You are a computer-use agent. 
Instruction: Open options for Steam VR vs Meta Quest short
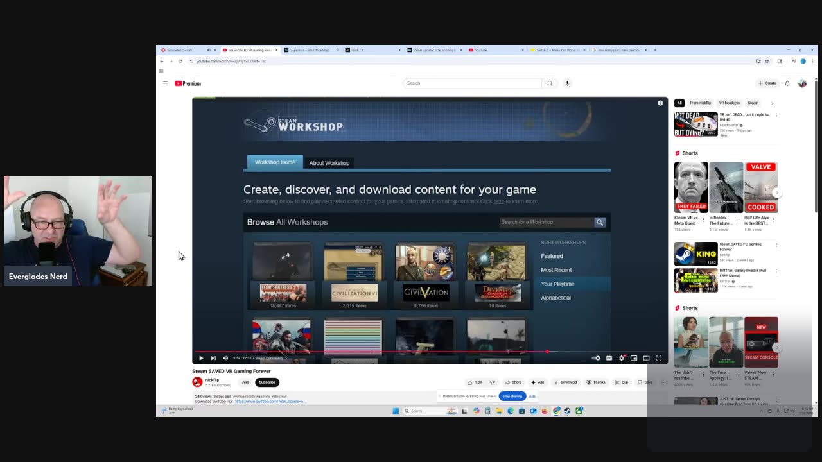pos(703,219)
